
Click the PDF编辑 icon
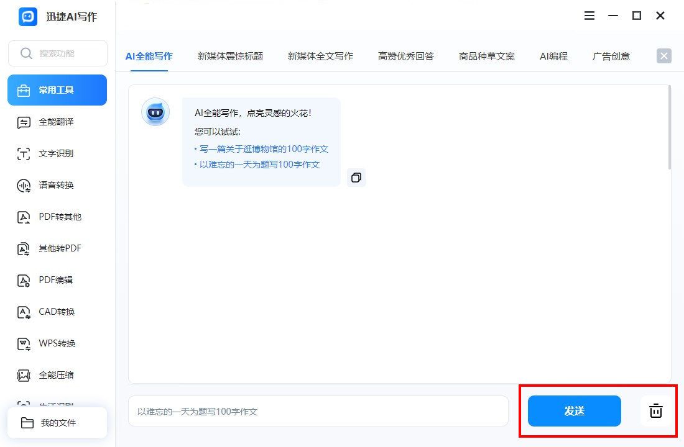[24, 281]
